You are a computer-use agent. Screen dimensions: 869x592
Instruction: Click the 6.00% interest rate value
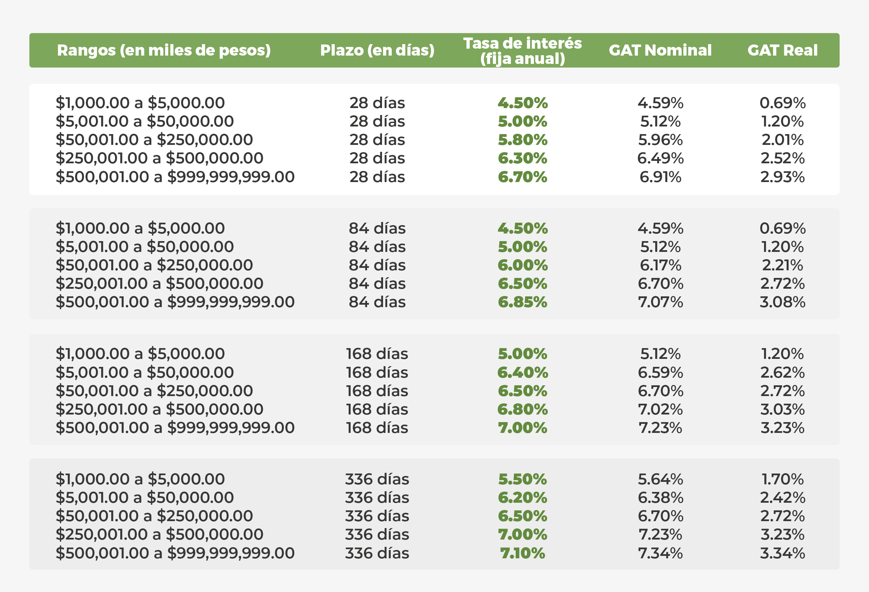tap(522, 265)
